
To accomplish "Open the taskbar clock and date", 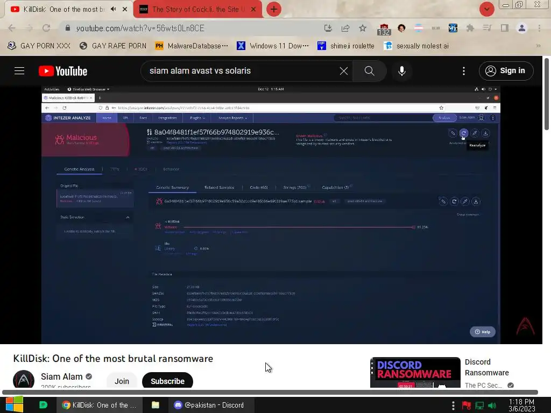I will tap(521, 405).
